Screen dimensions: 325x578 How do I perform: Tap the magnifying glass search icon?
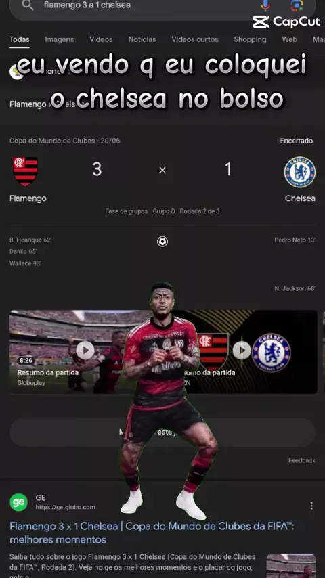click(x=28, y=5)
